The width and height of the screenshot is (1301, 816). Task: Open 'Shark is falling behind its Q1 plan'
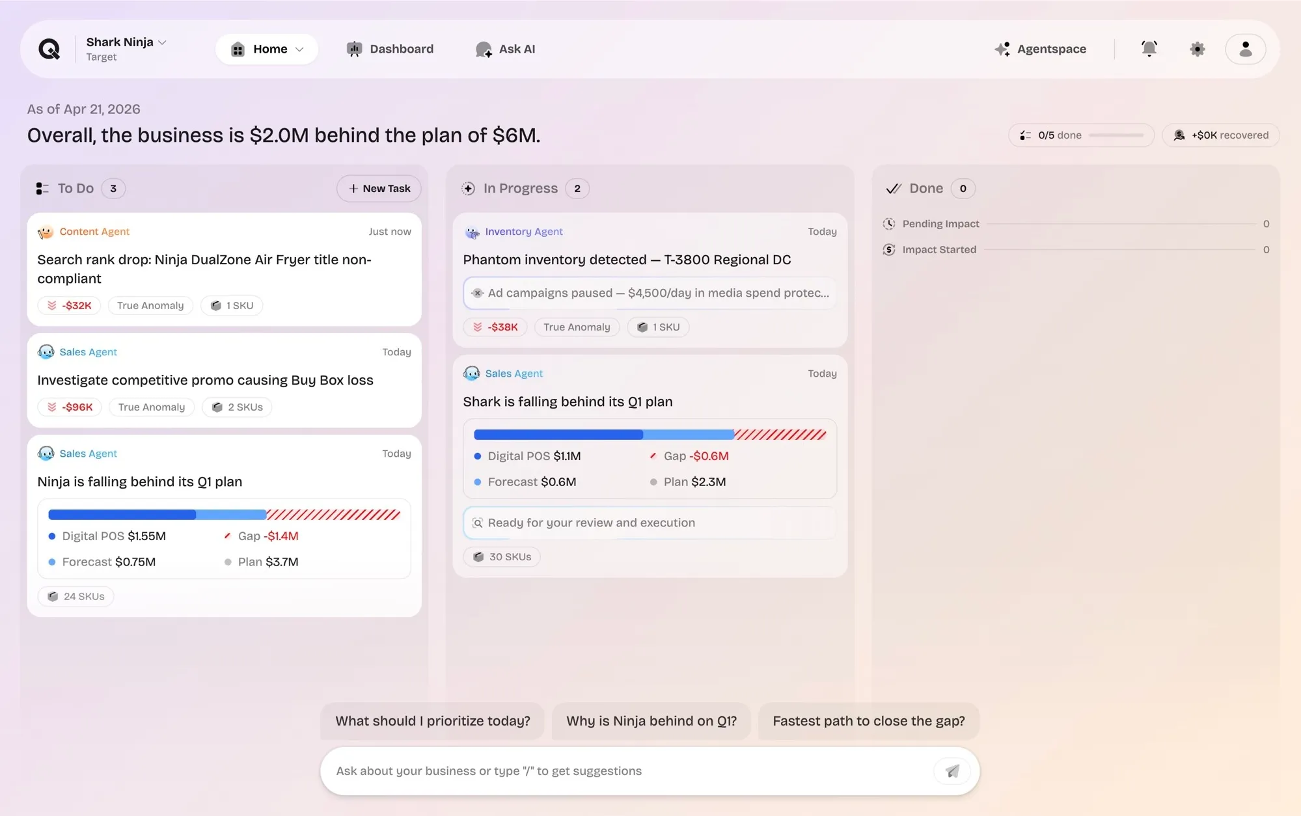point(568,401)
